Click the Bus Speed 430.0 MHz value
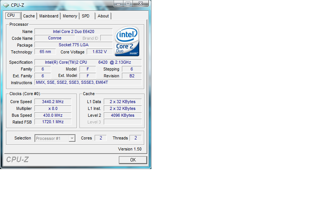The height and width of the screenshot is (199, 318). click(53, 115)
